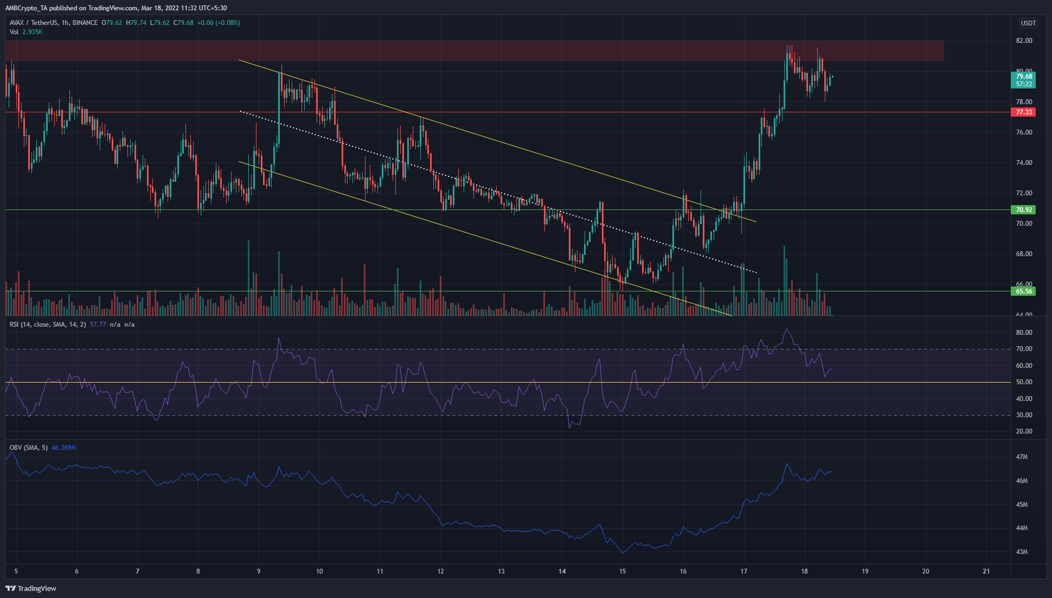The width and height of the screenshot is (1052, 598).
Task: Select the OBV indicator legend label
Action: coord(28,448)
